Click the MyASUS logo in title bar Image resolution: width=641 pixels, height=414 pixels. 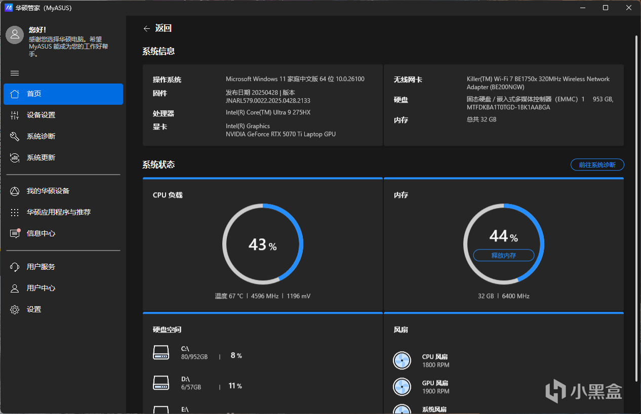tap(9, 8)
